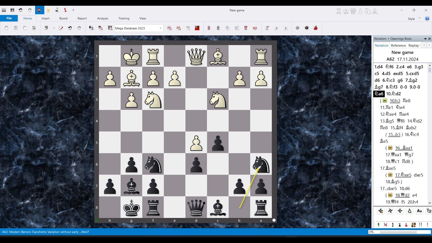The width and height of the screenshot is (432, 243).
Task: Click the undo arrow in the quick access bar
Action: click(21, 10)
